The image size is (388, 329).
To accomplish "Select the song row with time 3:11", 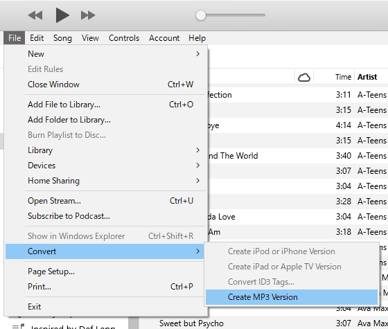I will (298, 95).
